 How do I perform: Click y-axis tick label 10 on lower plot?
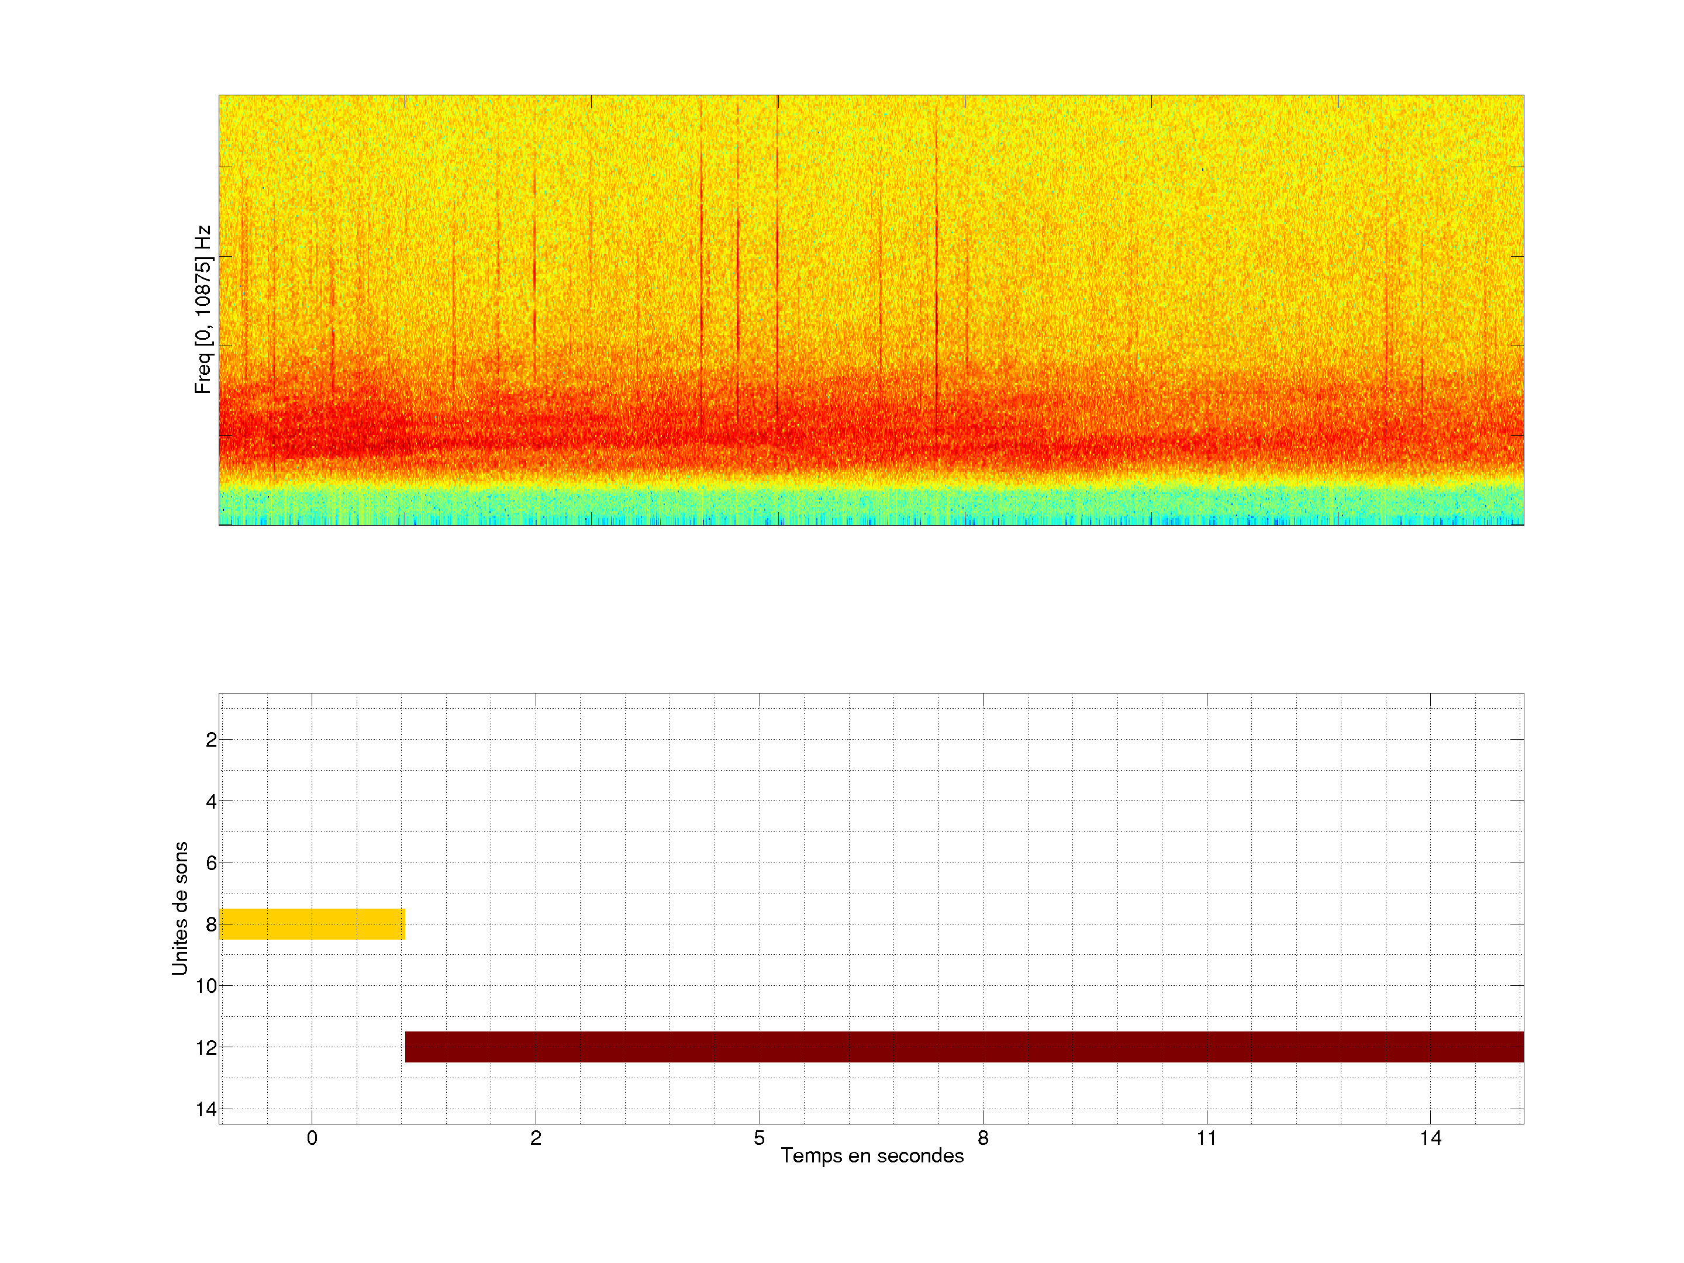tap(206, 986)
